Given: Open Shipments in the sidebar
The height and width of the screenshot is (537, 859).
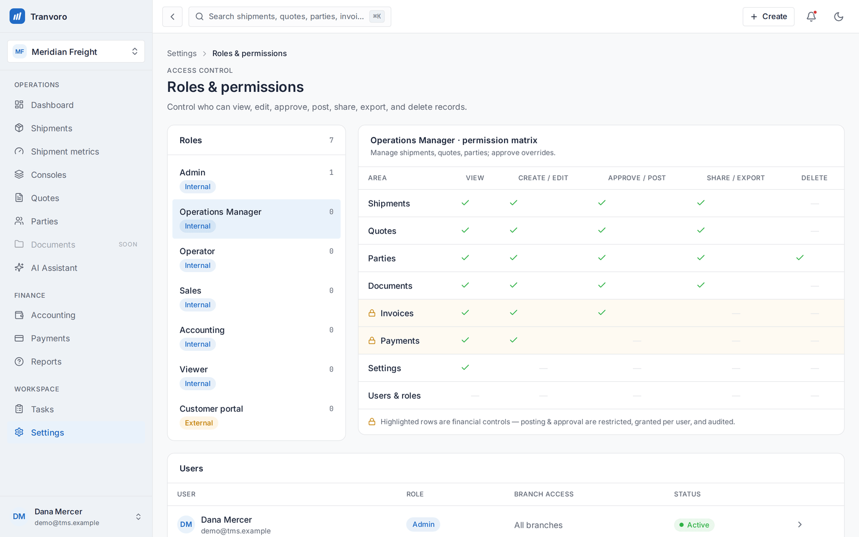Looking at the screenshot, I should pos(76,128).
